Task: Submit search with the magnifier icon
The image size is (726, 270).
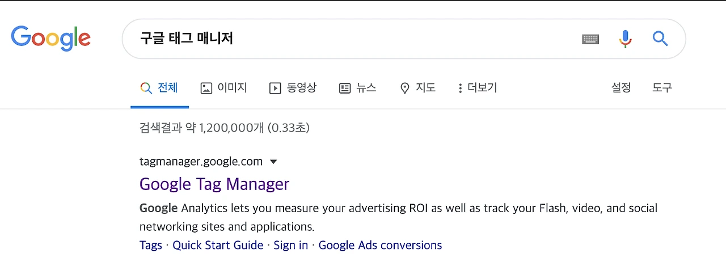Action: coord(660,39)
